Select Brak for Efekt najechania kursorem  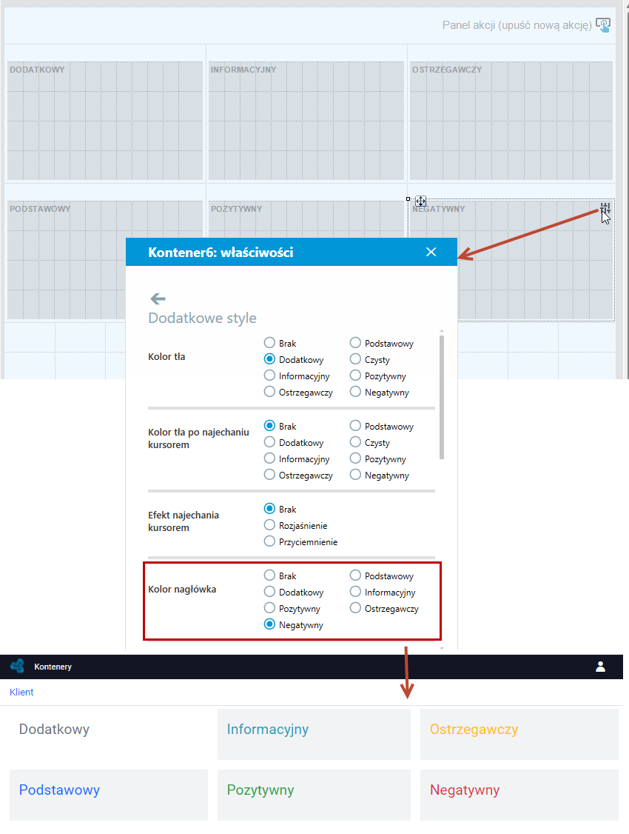(x=270, y=509)
